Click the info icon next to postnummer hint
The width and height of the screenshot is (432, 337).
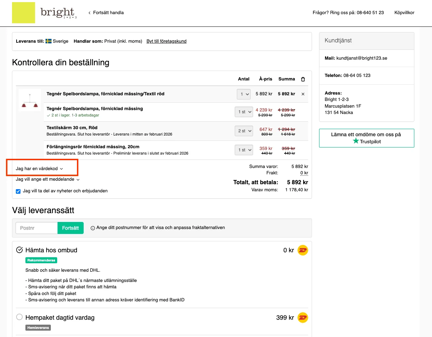[93, 228]
